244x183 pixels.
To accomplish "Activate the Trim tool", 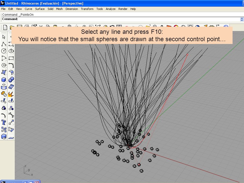I will (x=4, y=101).
